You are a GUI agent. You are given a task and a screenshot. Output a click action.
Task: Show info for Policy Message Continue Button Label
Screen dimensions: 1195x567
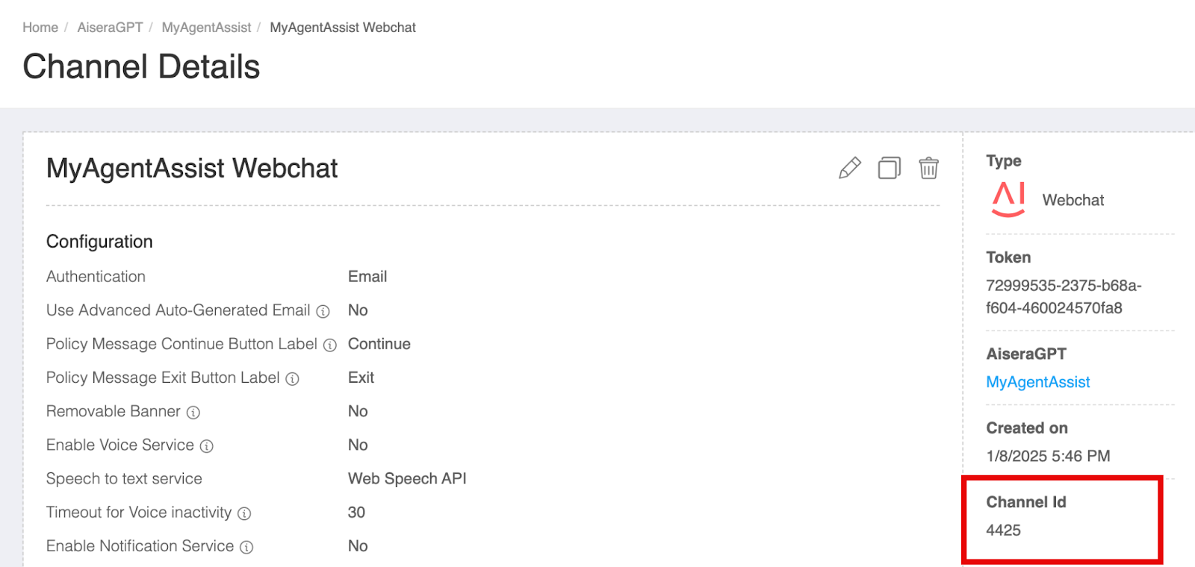point(330,345)
